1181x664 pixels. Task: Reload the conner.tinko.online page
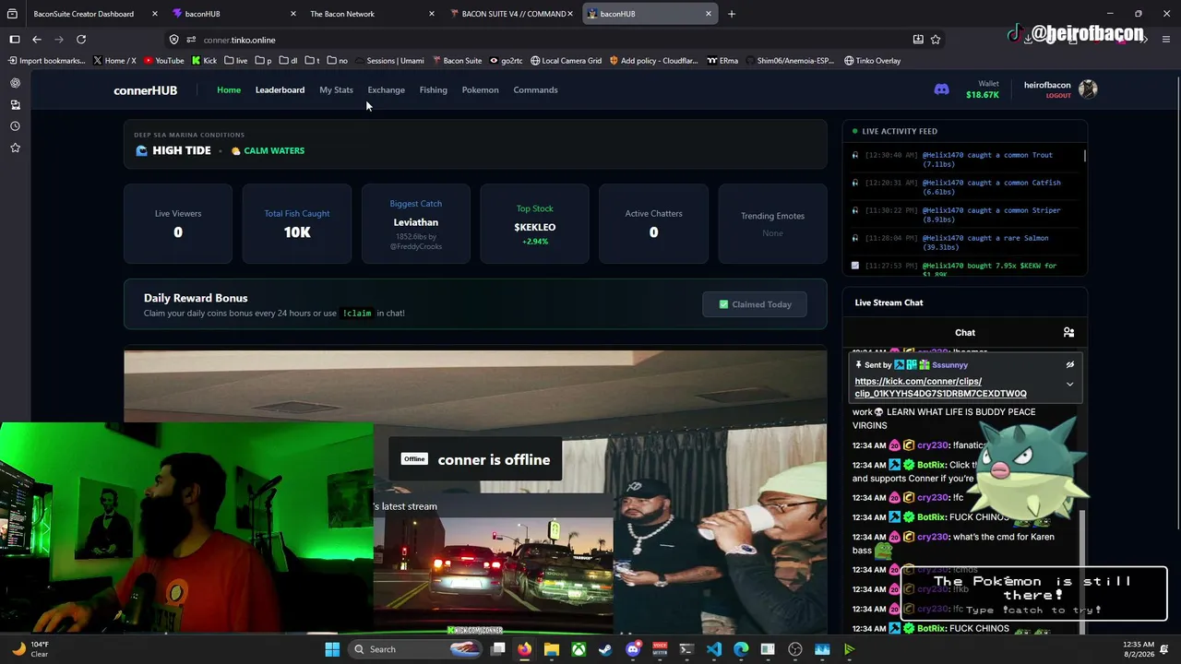(x=81, y=40)
